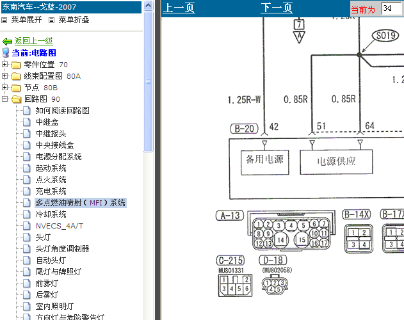This screenshot has height=320, width=404.
Task: Click 回路图 90 folder label
Action: tap(42, 99)
